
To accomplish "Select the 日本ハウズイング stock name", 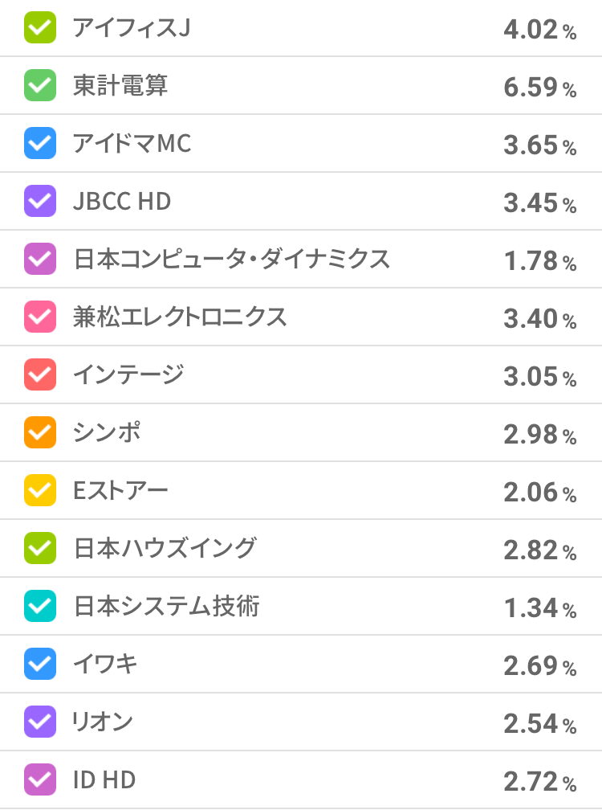I will [165, 549].
